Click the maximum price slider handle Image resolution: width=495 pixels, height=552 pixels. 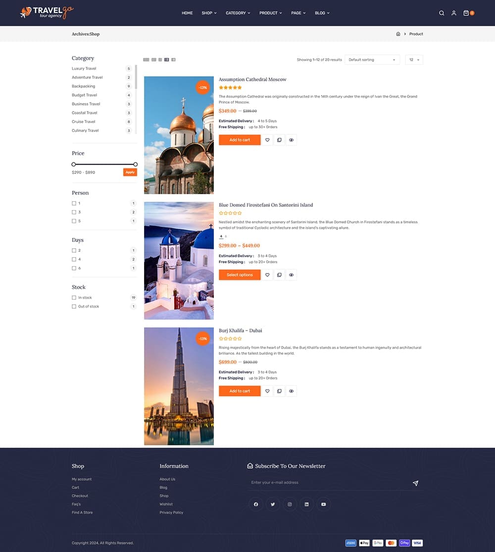[135, 165]
